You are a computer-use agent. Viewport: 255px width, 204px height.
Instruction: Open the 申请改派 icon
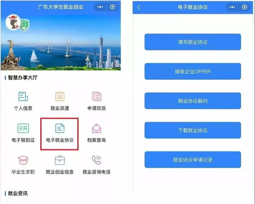[x=97, y=96]
